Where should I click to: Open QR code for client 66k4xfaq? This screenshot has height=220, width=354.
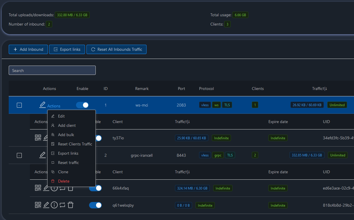coord(38,188)
